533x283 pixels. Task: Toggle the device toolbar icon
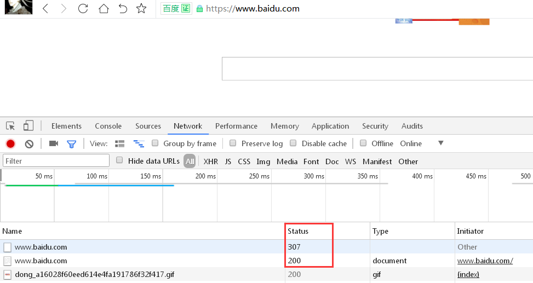[28, 126]
